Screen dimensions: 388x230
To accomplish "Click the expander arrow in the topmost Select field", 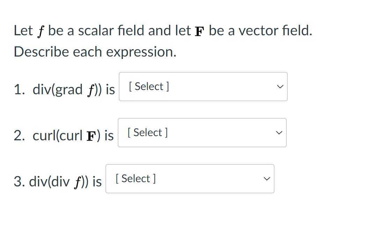I will (x=279, y=87).
